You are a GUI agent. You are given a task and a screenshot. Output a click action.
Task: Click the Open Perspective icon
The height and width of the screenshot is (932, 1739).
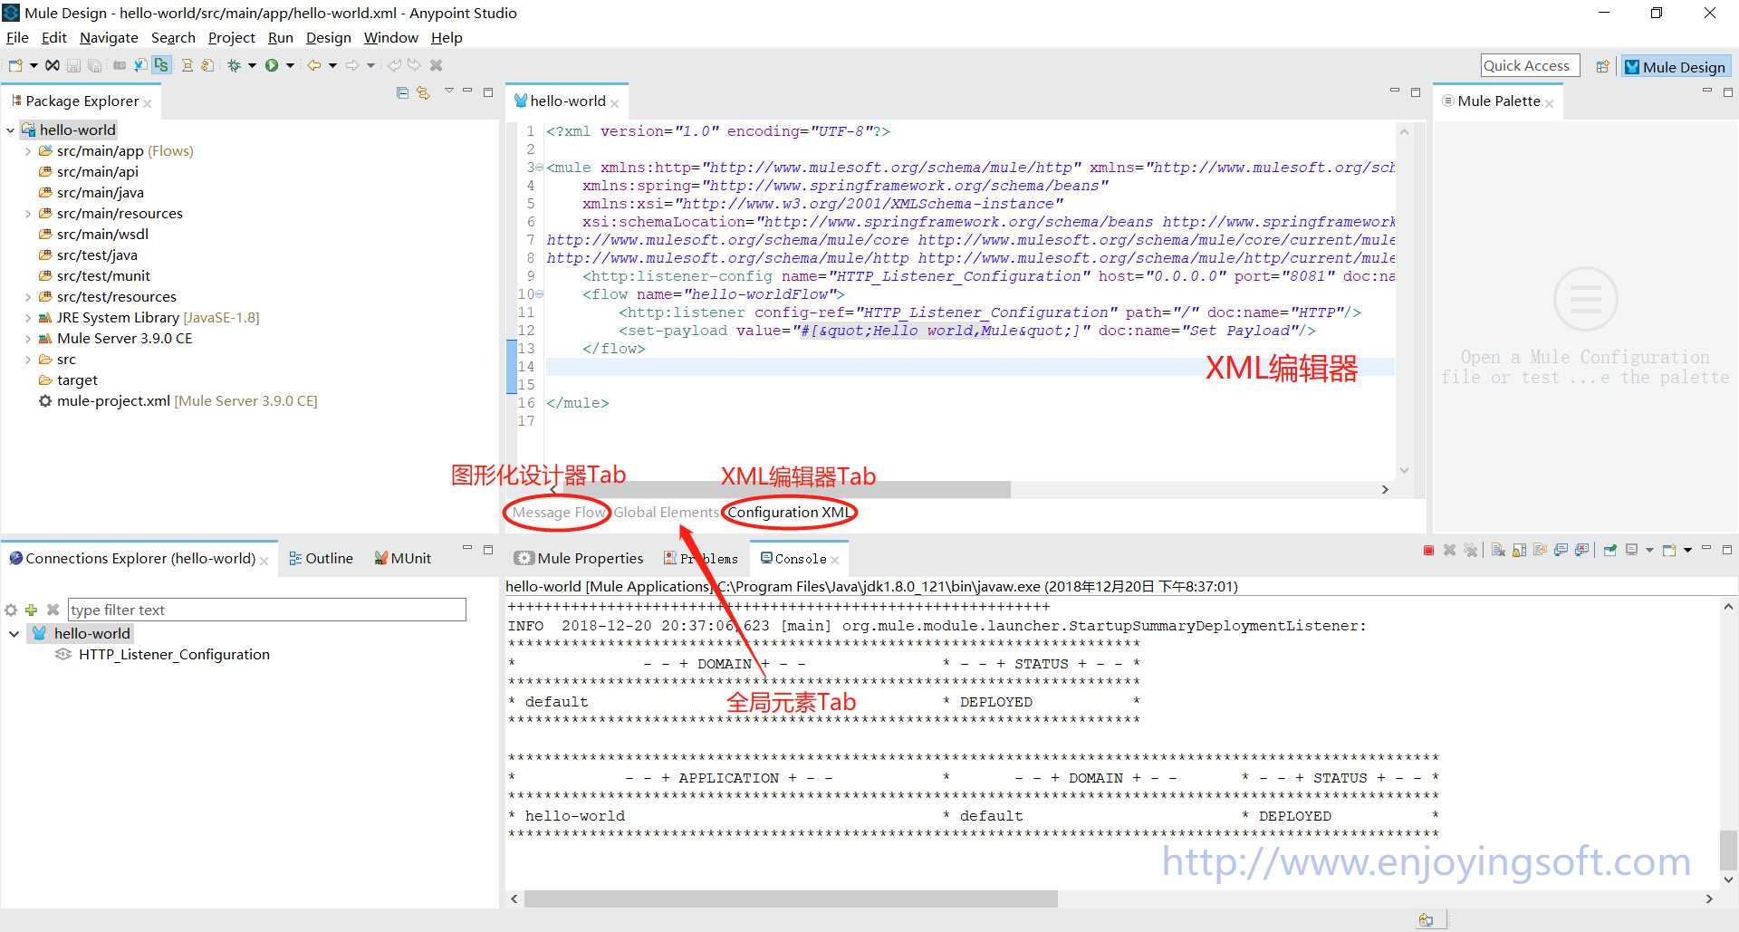pyautogui.click(x=1602, y=66)
